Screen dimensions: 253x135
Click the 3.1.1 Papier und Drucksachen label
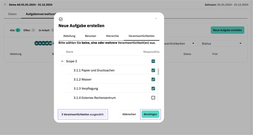coord(94,70)
